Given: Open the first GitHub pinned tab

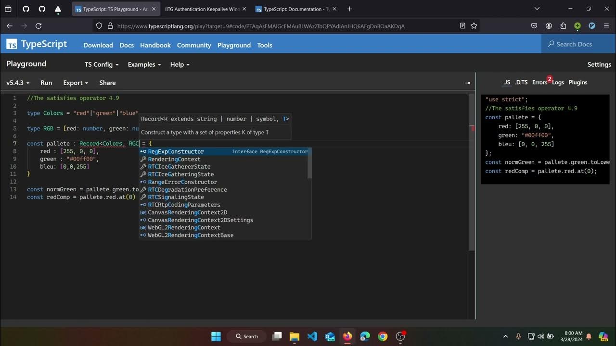Looking at the screenshot, I should click(x=26, y=9).
